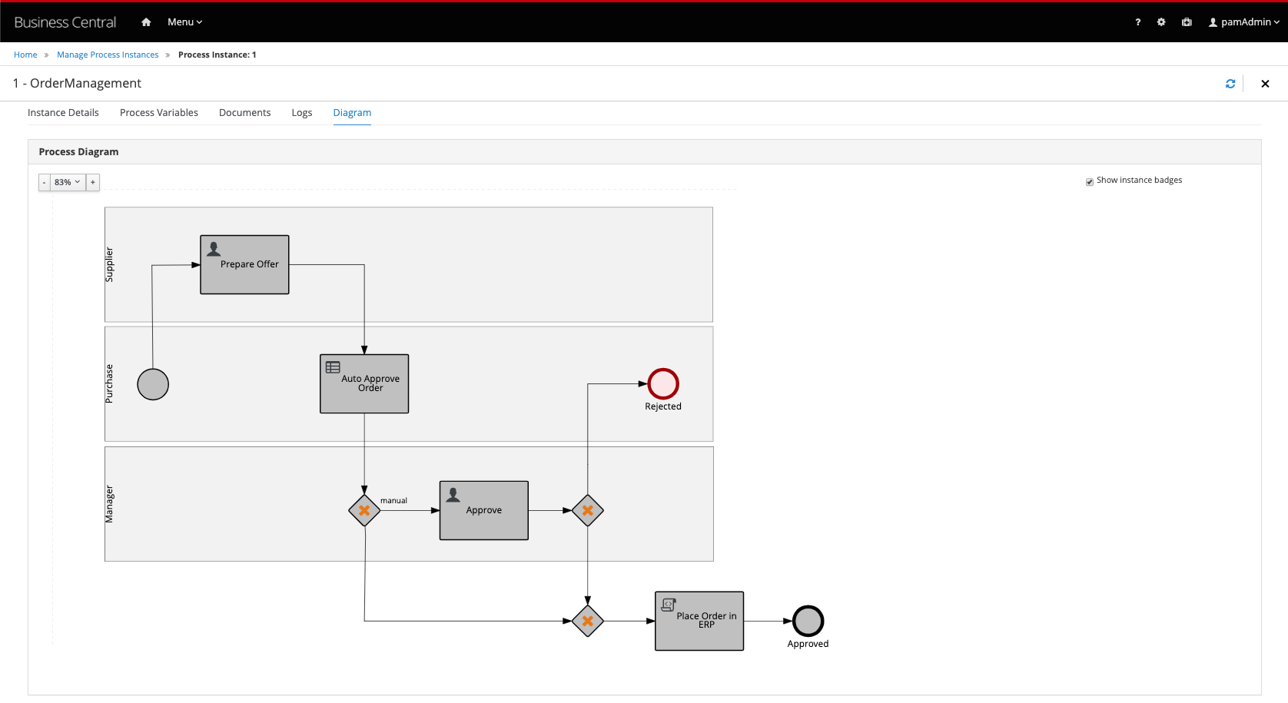
Task: Zoom in with the plus button
Action: [93, 182]
